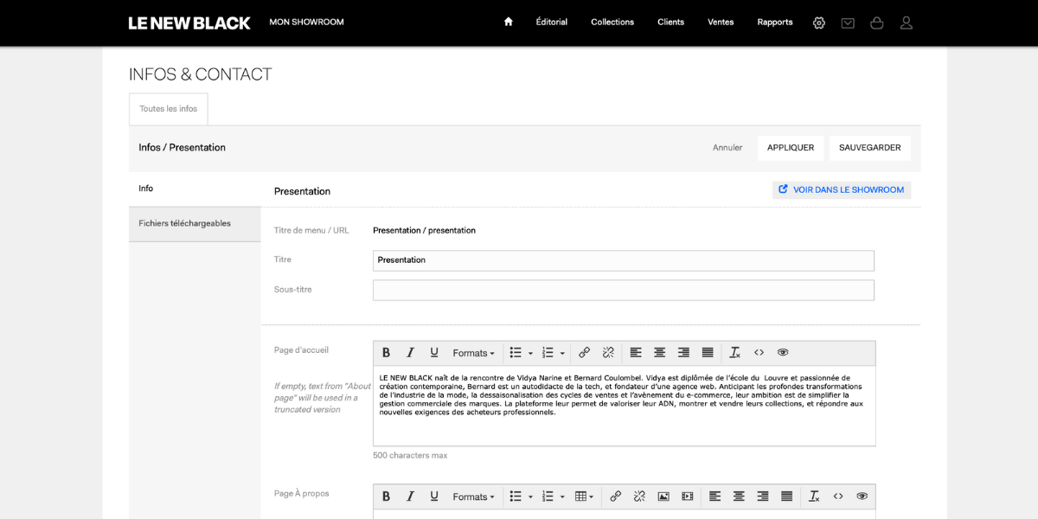Open table dropdown in Page À propos editor
The width and height of the screenshot is (1038, 519).
point(585,497)
